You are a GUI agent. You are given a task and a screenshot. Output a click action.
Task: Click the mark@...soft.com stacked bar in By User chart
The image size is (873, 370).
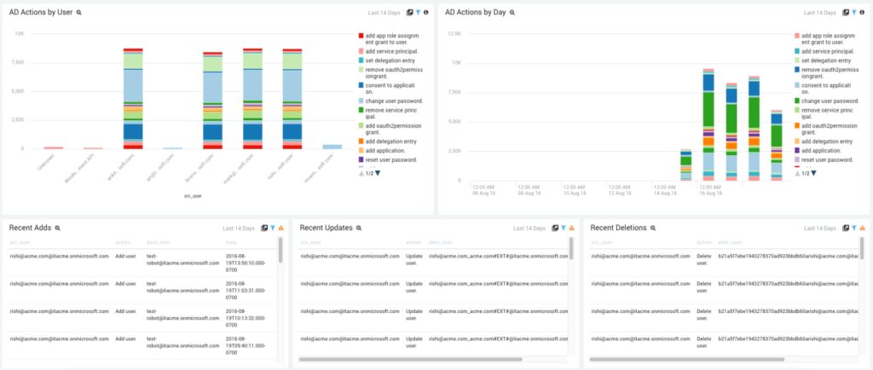[x=252, y=99]
